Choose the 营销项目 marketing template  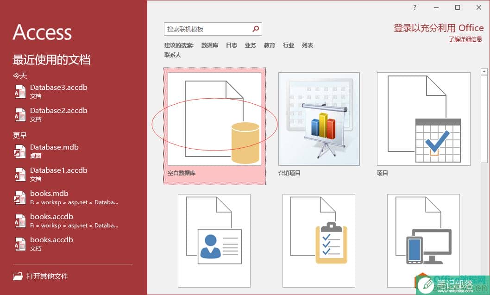[319, 119]
